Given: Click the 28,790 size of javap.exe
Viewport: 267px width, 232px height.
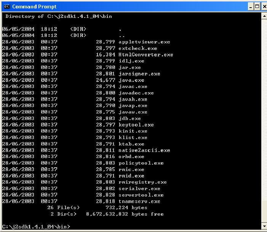Looking at the screenshot, I should point(106,106).
